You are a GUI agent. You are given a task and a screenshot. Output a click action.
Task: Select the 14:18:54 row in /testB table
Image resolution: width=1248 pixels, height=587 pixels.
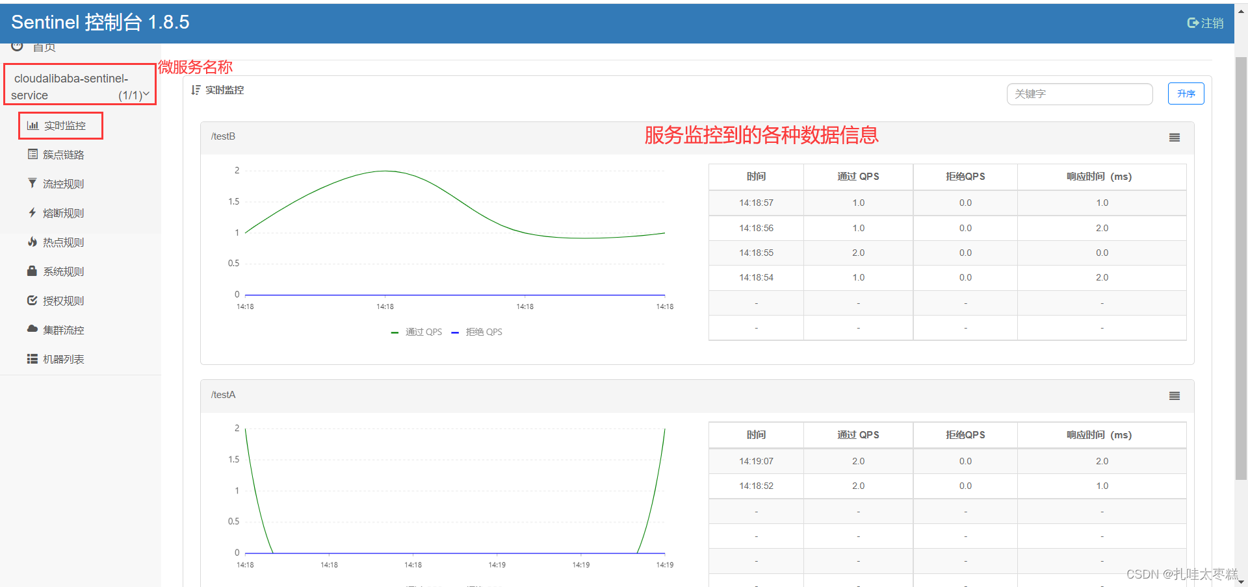click(948, 277)
